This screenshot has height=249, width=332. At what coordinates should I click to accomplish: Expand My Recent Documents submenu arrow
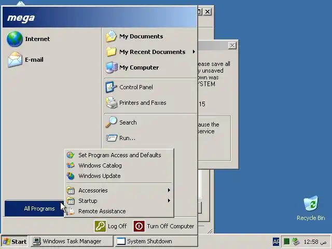[x=193, y=52]
